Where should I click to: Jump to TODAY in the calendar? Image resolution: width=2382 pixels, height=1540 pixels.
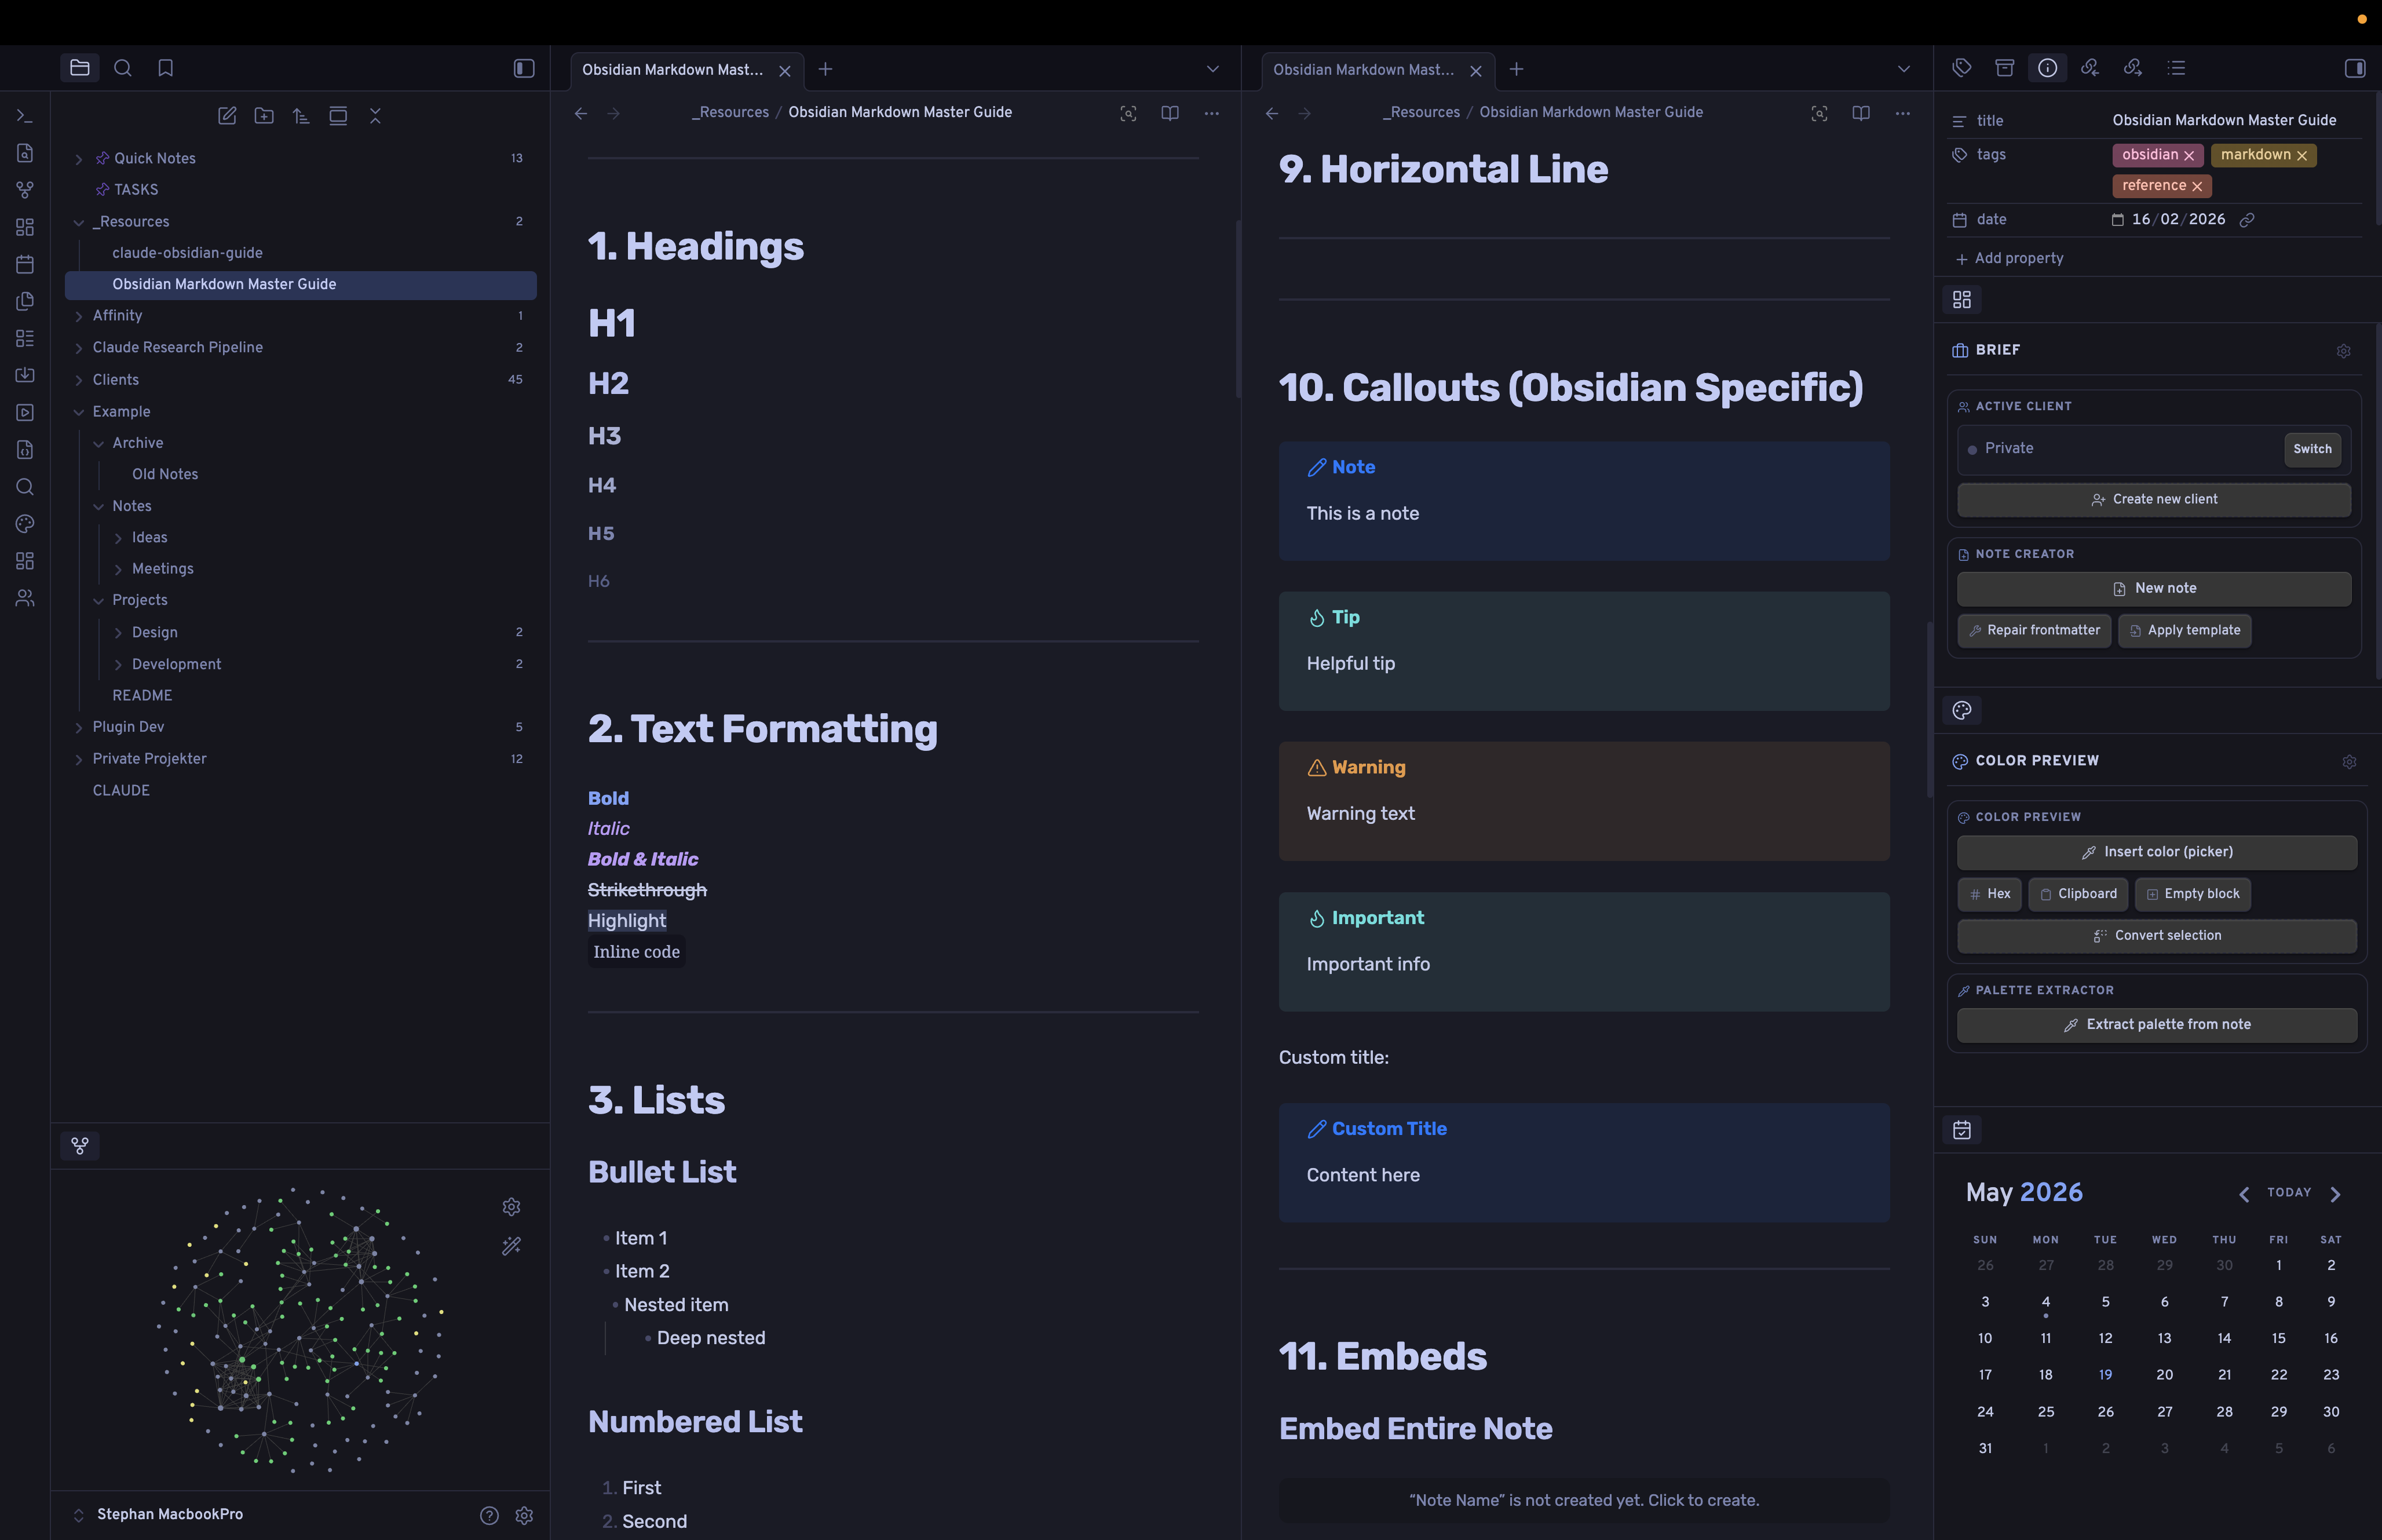tap(2289, 1193)
